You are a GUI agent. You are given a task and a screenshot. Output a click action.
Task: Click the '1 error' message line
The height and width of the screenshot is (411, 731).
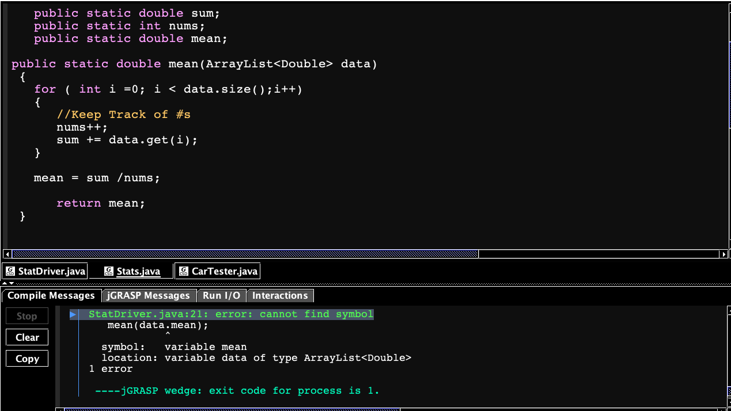[x=111, y=369]
